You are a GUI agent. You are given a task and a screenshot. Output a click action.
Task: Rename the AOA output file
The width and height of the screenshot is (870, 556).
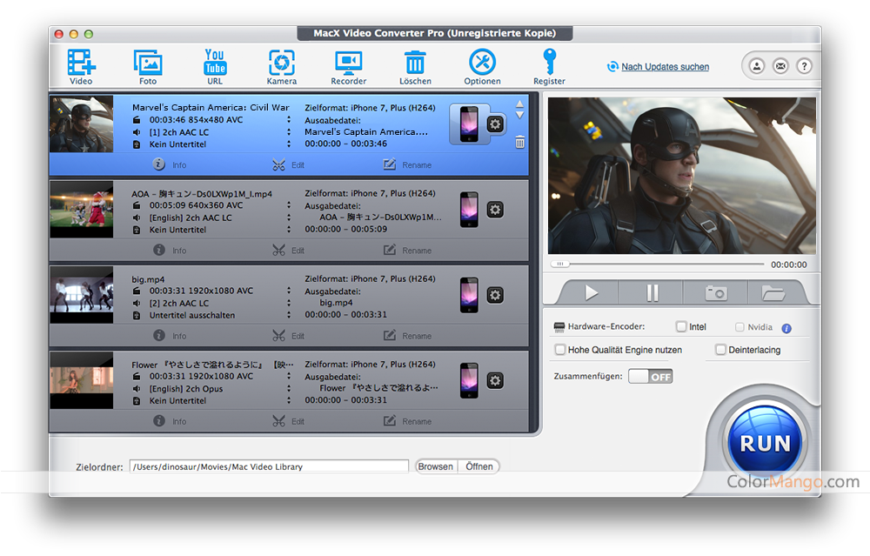click(407, 251)
